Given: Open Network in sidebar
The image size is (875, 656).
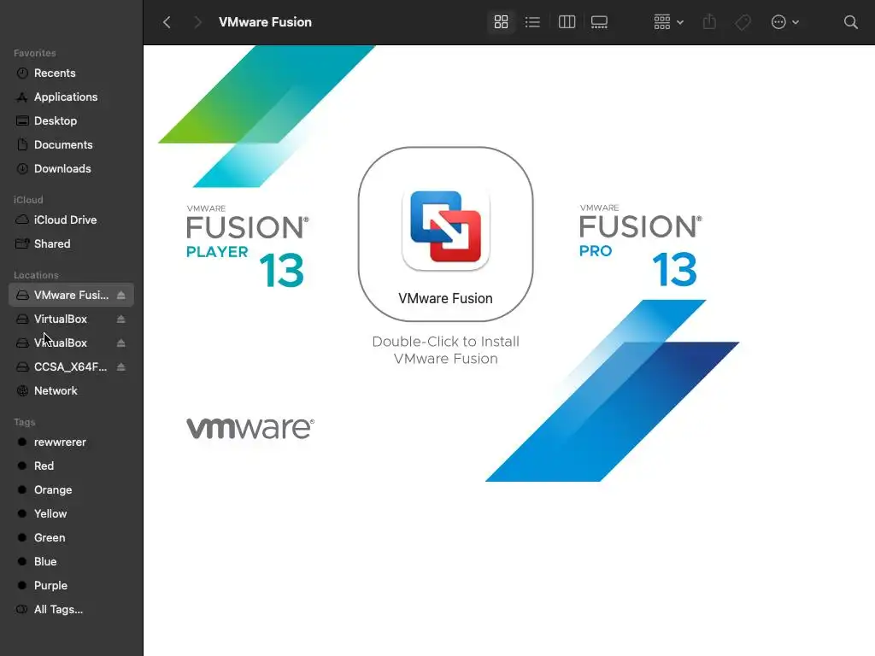Looking at the screenshot, I should tap(72, 391).
